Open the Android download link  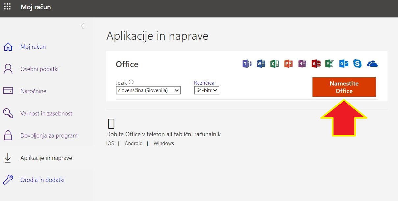point(134,143)
